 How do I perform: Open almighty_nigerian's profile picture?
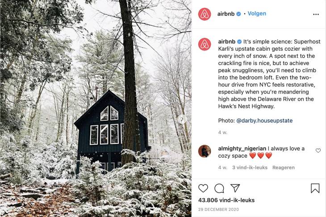[205, 151]
